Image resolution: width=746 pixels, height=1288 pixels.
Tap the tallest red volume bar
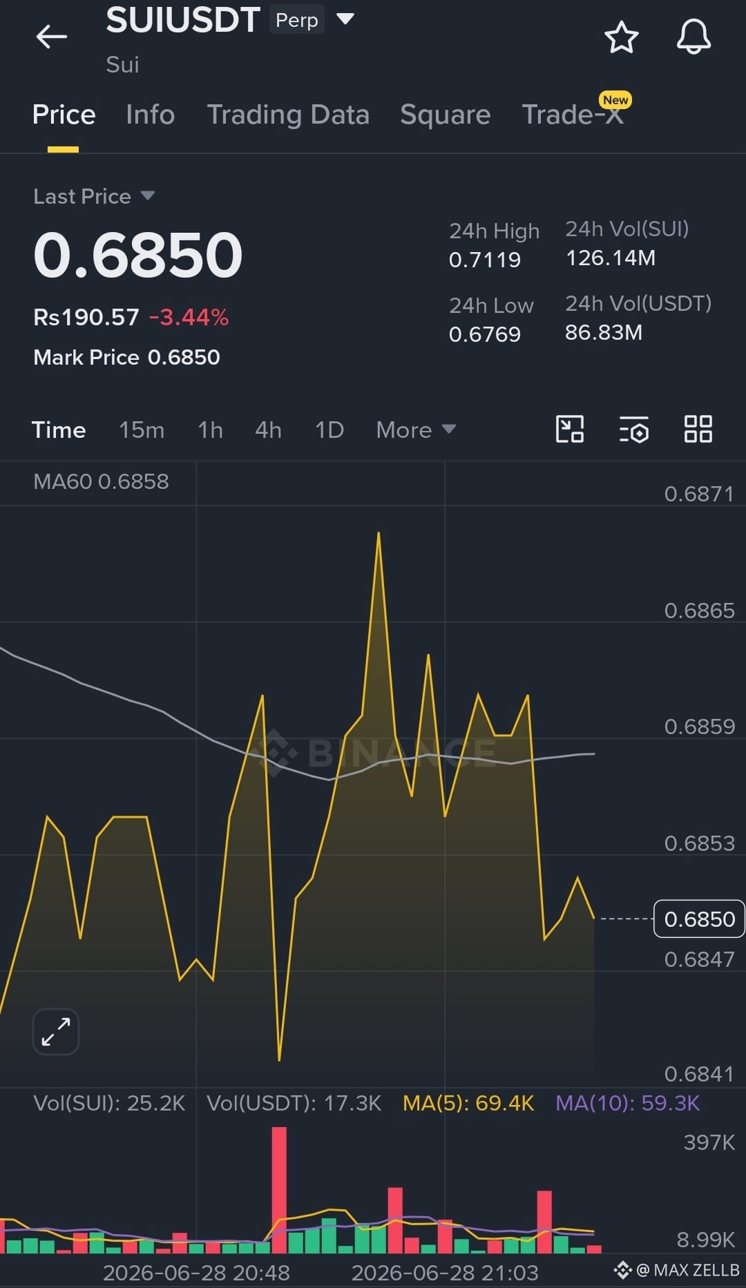[x=279, y=1190]
